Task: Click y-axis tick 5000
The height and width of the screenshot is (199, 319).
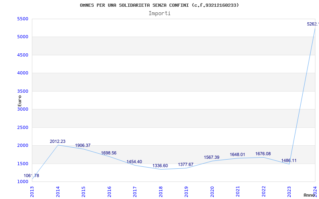Action: click(23, 37)
